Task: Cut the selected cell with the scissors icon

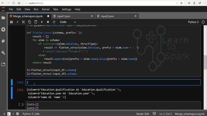Action: (x=24, y=22)
